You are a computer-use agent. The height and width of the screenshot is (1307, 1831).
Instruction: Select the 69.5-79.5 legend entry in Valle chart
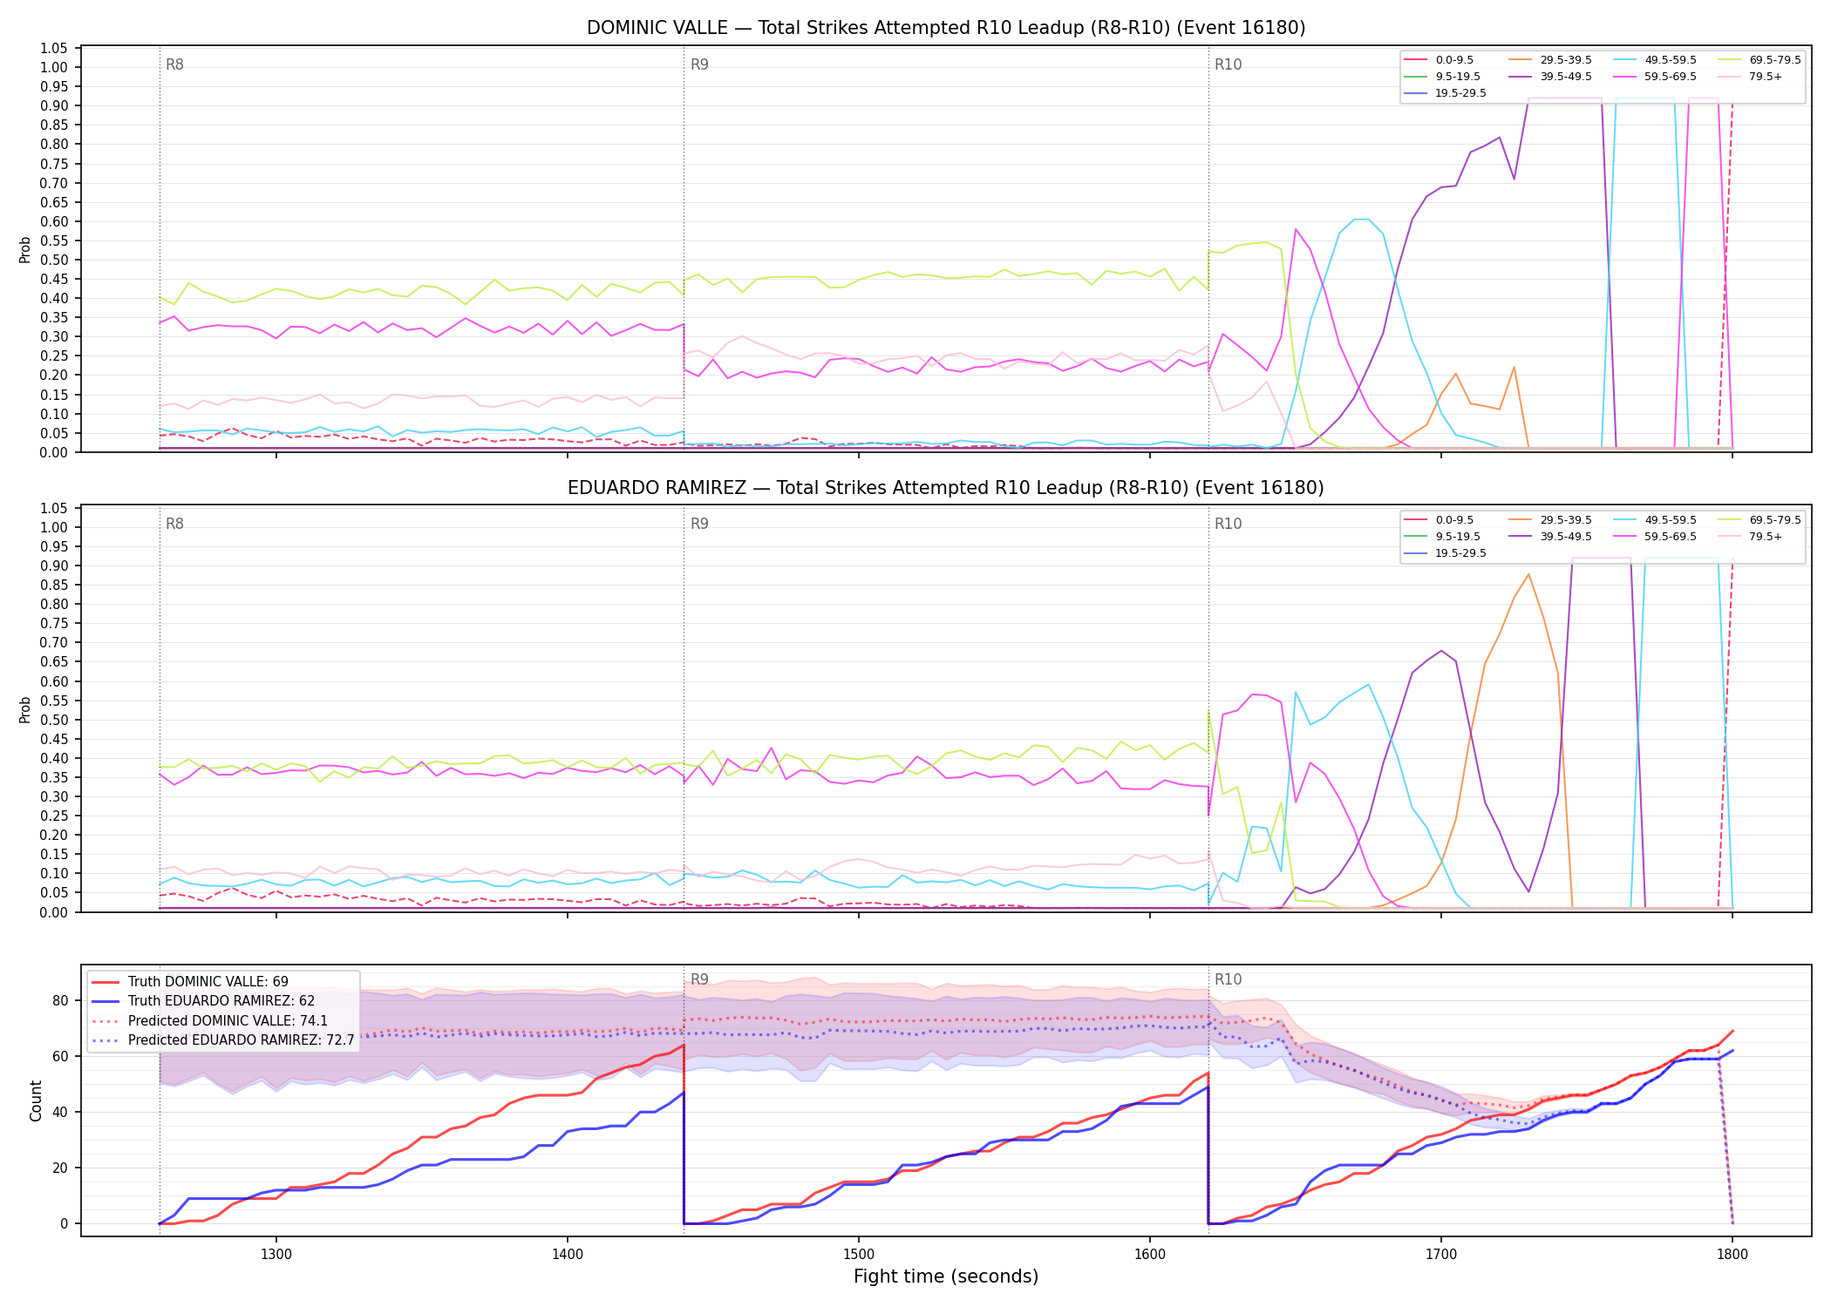(x=1760, y=60)
